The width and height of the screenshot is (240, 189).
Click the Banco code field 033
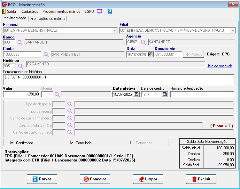[9, 42]
